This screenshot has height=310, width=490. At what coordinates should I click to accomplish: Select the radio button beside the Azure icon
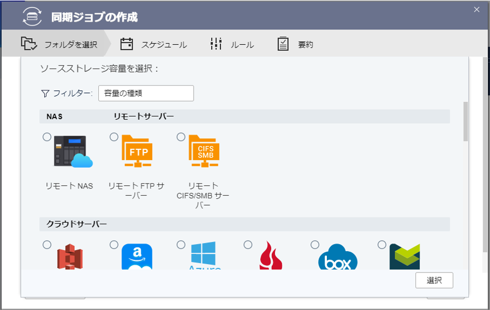click(x=181, y=245)
